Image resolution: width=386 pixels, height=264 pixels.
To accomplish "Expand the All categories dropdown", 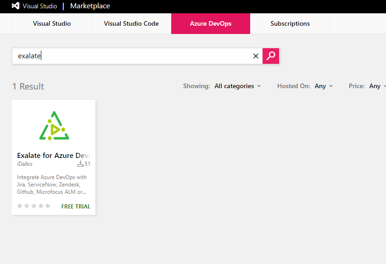I will click(x=237, y=86).
